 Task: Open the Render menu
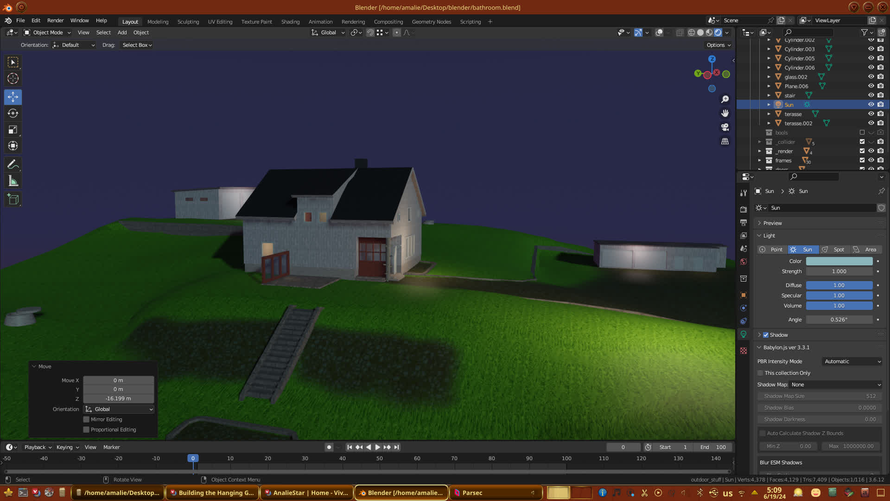[55, 20]
